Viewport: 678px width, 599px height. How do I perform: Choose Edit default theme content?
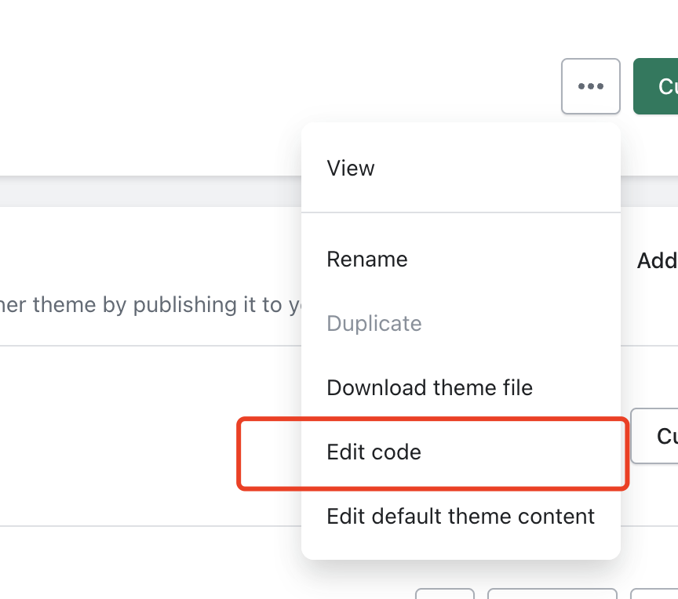(x=461, y=516)
